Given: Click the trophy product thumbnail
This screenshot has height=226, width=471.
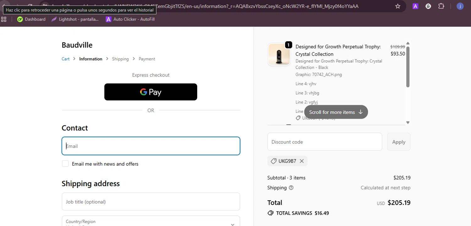Looking at the screenshot, I should click(279, 54).
